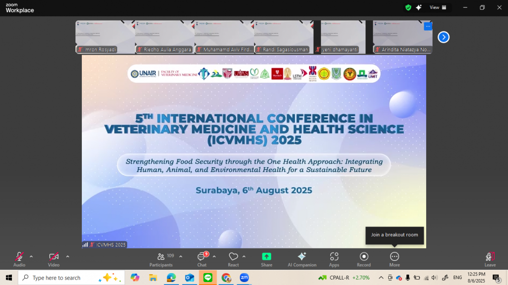Click the pen workspace tray icon
The height and width of the screenshot is (285, 508).
(445, 278)
